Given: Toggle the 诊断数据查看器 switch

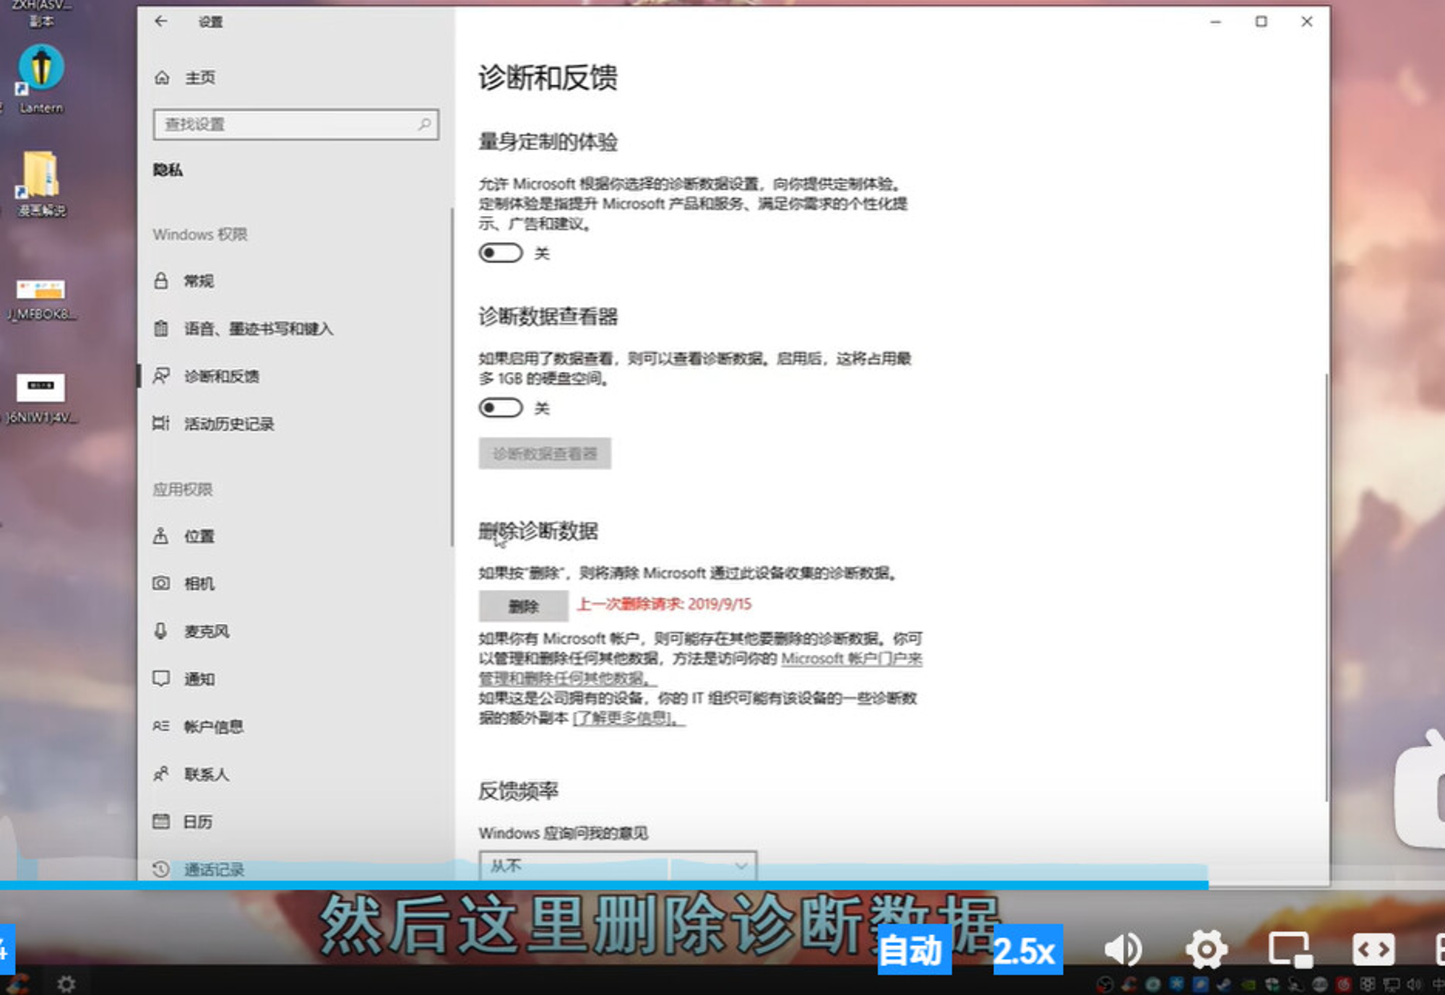Looking at the screenshot, I should pyautogui.click(x=501, y=408).
